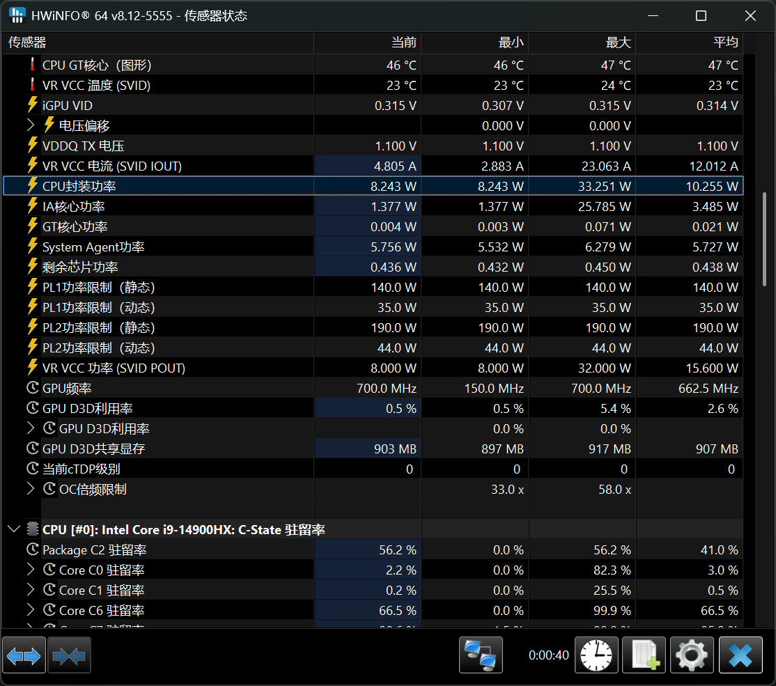Screen dimensions: 776x686
Task: Maximize the HWiNFO sensor window
Action: pyautogui.click(x=701, y=16)
